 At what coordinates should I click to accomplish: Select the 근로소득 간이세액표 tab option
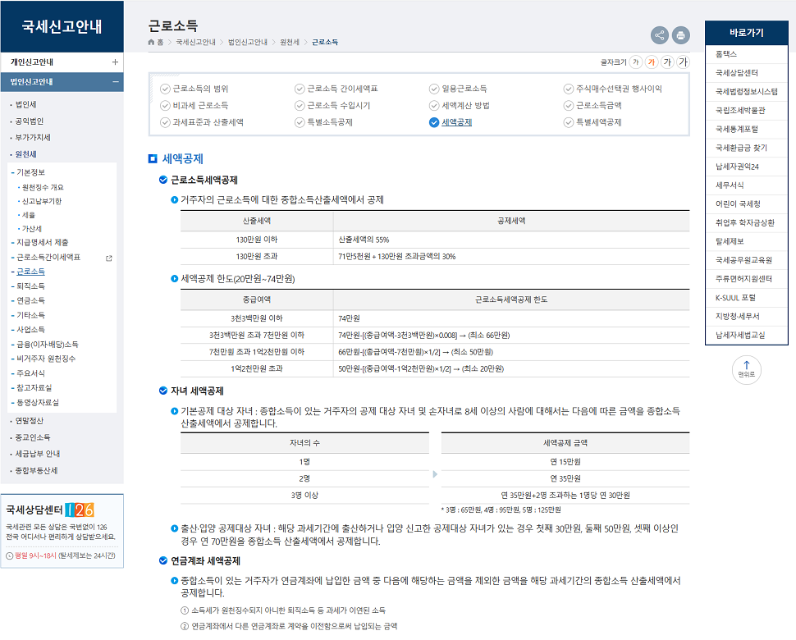pos(336,89)
